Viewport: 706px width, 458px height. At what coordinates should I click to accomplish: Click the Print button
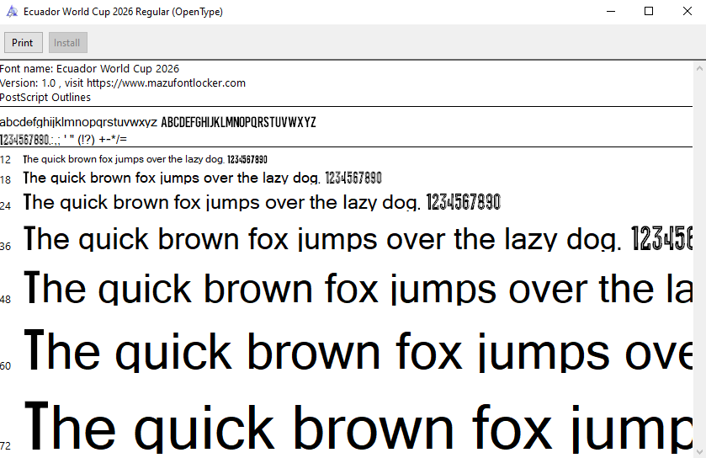click(x=23, y=43)
